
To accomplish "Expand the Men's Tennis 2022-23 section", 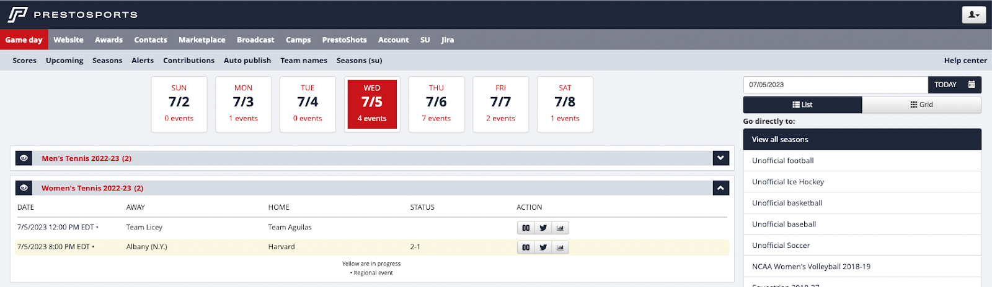I will pos(720,158).
